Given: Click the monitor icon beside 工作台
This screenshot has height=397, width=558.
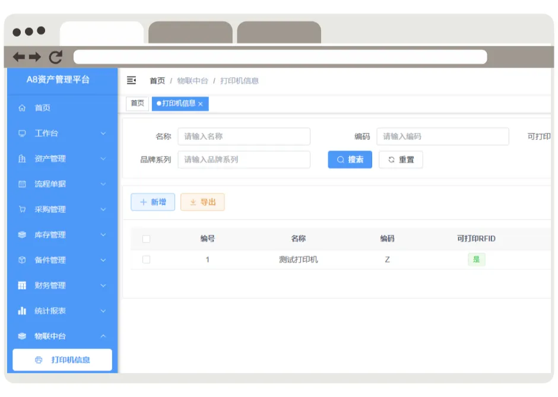Looking at the screenshot, I should click(22, 133).
